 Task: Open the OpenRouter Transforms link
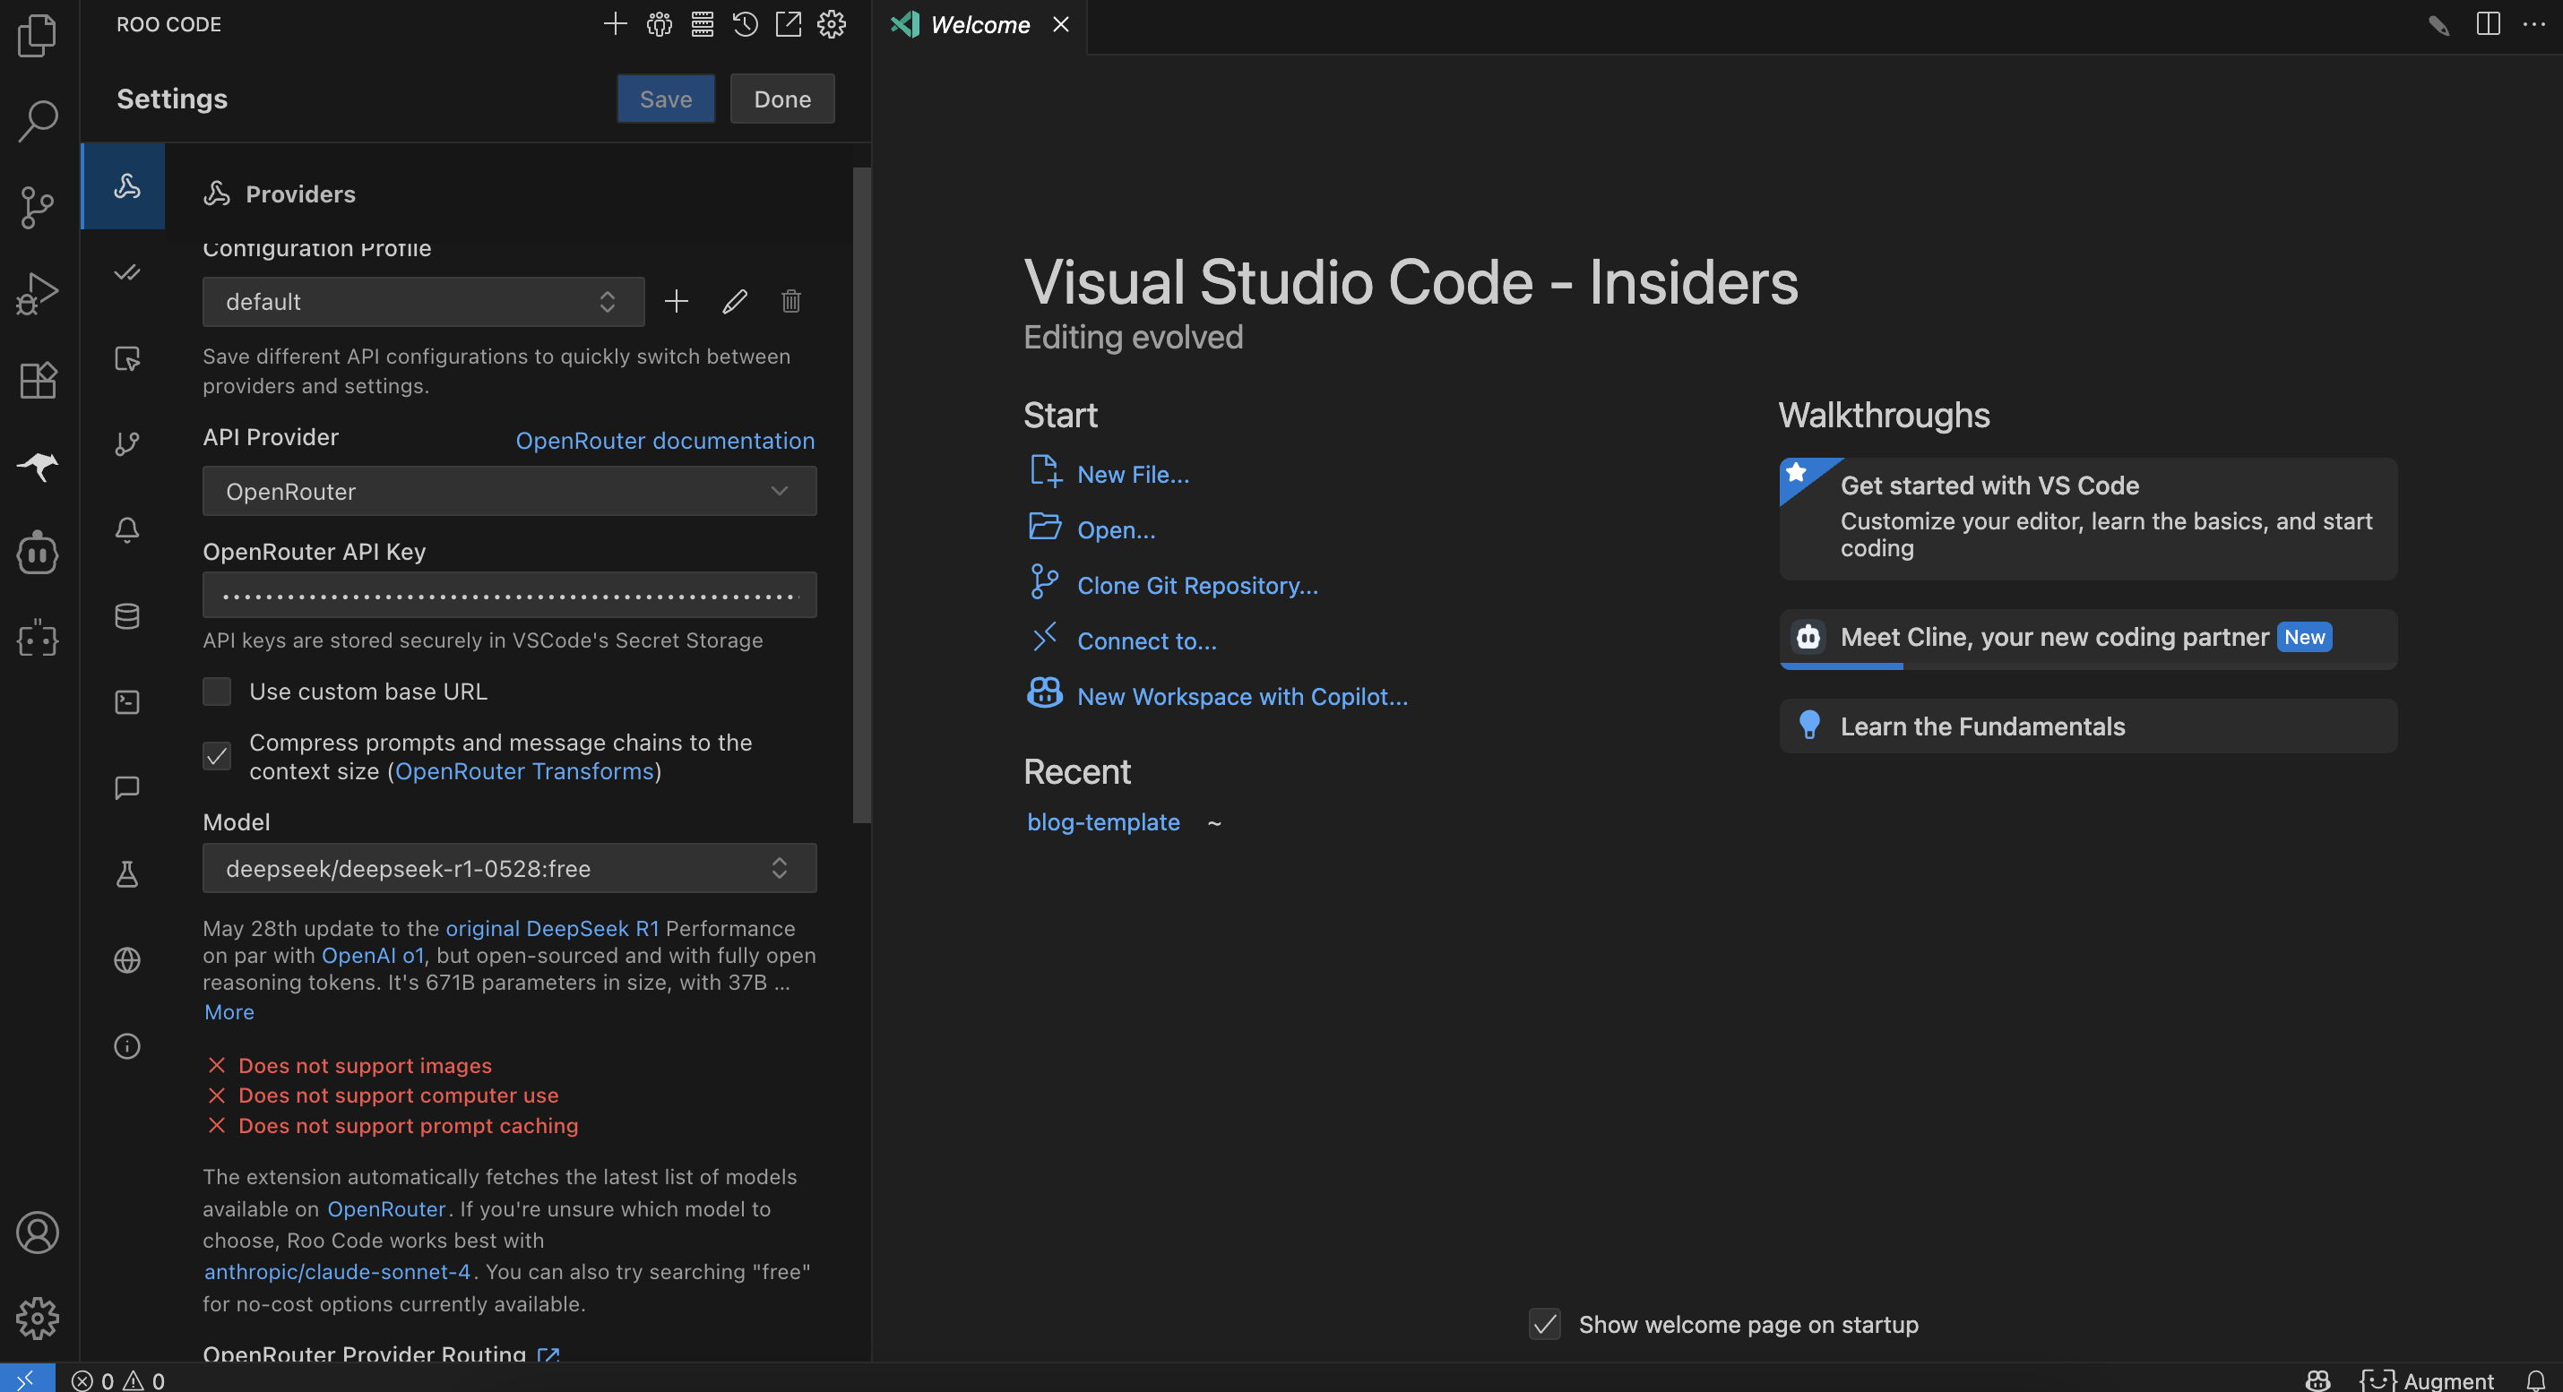(x=524, y=771)
